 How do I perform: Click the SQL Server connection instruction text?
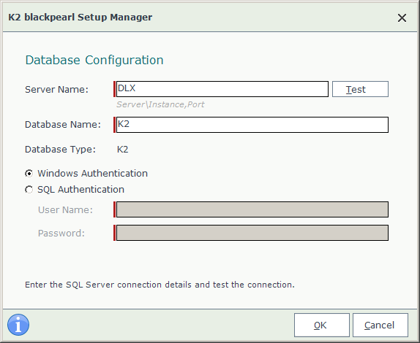(x=160, y=285)
